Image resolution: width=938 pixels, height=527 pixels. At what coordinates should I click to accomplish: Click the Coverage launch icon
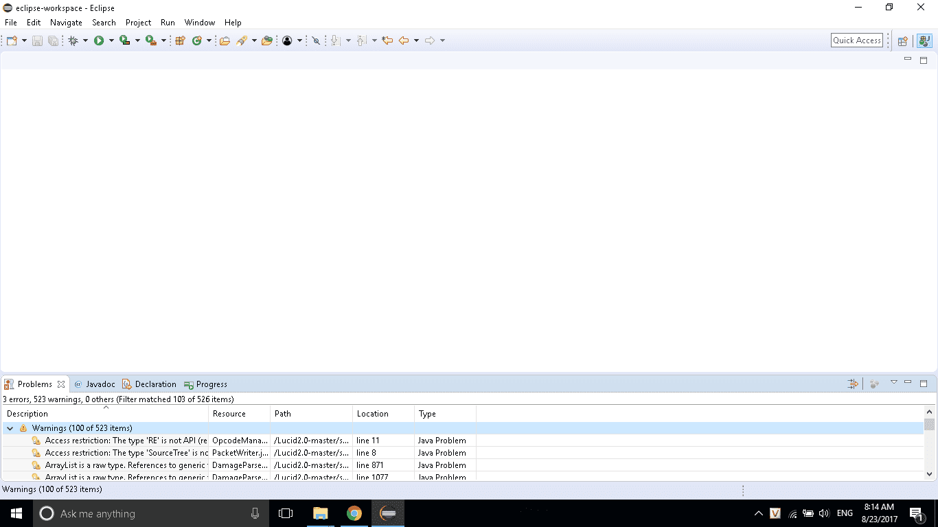pos(124,40)
